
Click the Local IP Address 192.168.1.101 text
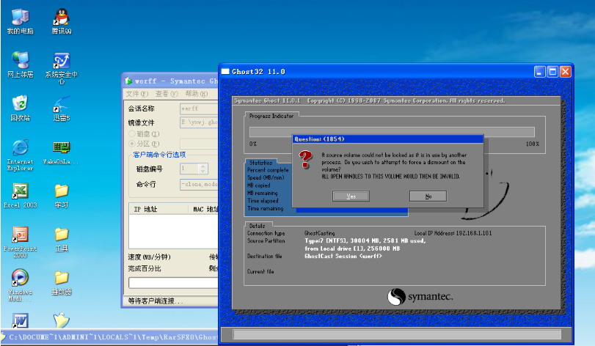[x=453, y=233]
